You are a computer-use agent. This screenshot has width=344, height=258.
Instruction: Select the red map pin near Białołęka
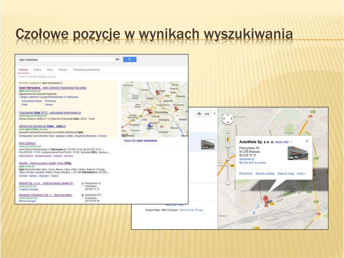pos(157,92)
